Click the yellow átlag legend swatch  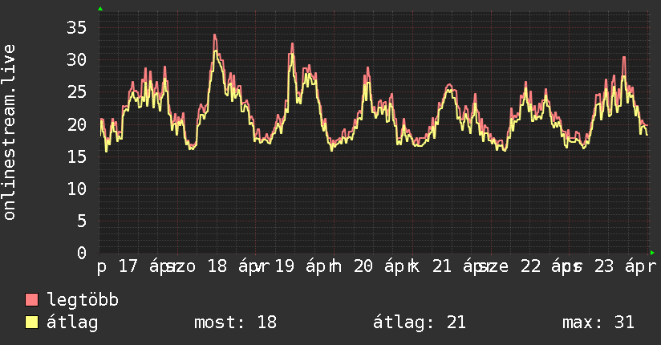31,323
